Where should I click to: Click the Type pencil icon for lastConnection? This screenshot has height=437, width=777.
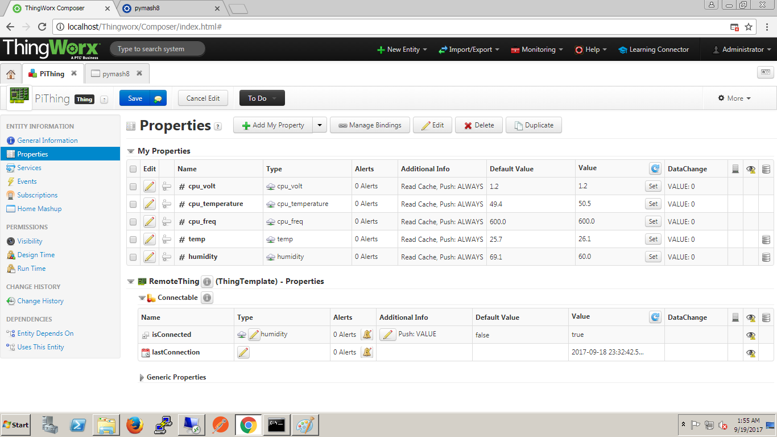tap(243, 352)
